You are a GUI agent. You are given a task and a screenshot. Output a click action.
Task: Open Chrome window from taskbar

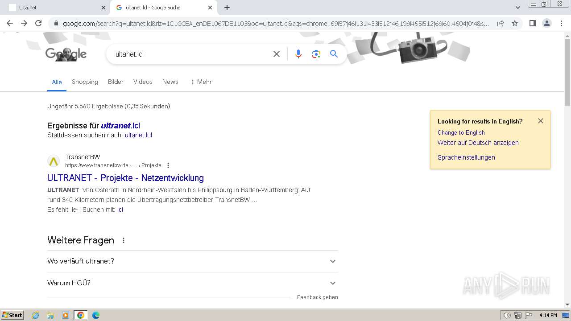point(81,315)
